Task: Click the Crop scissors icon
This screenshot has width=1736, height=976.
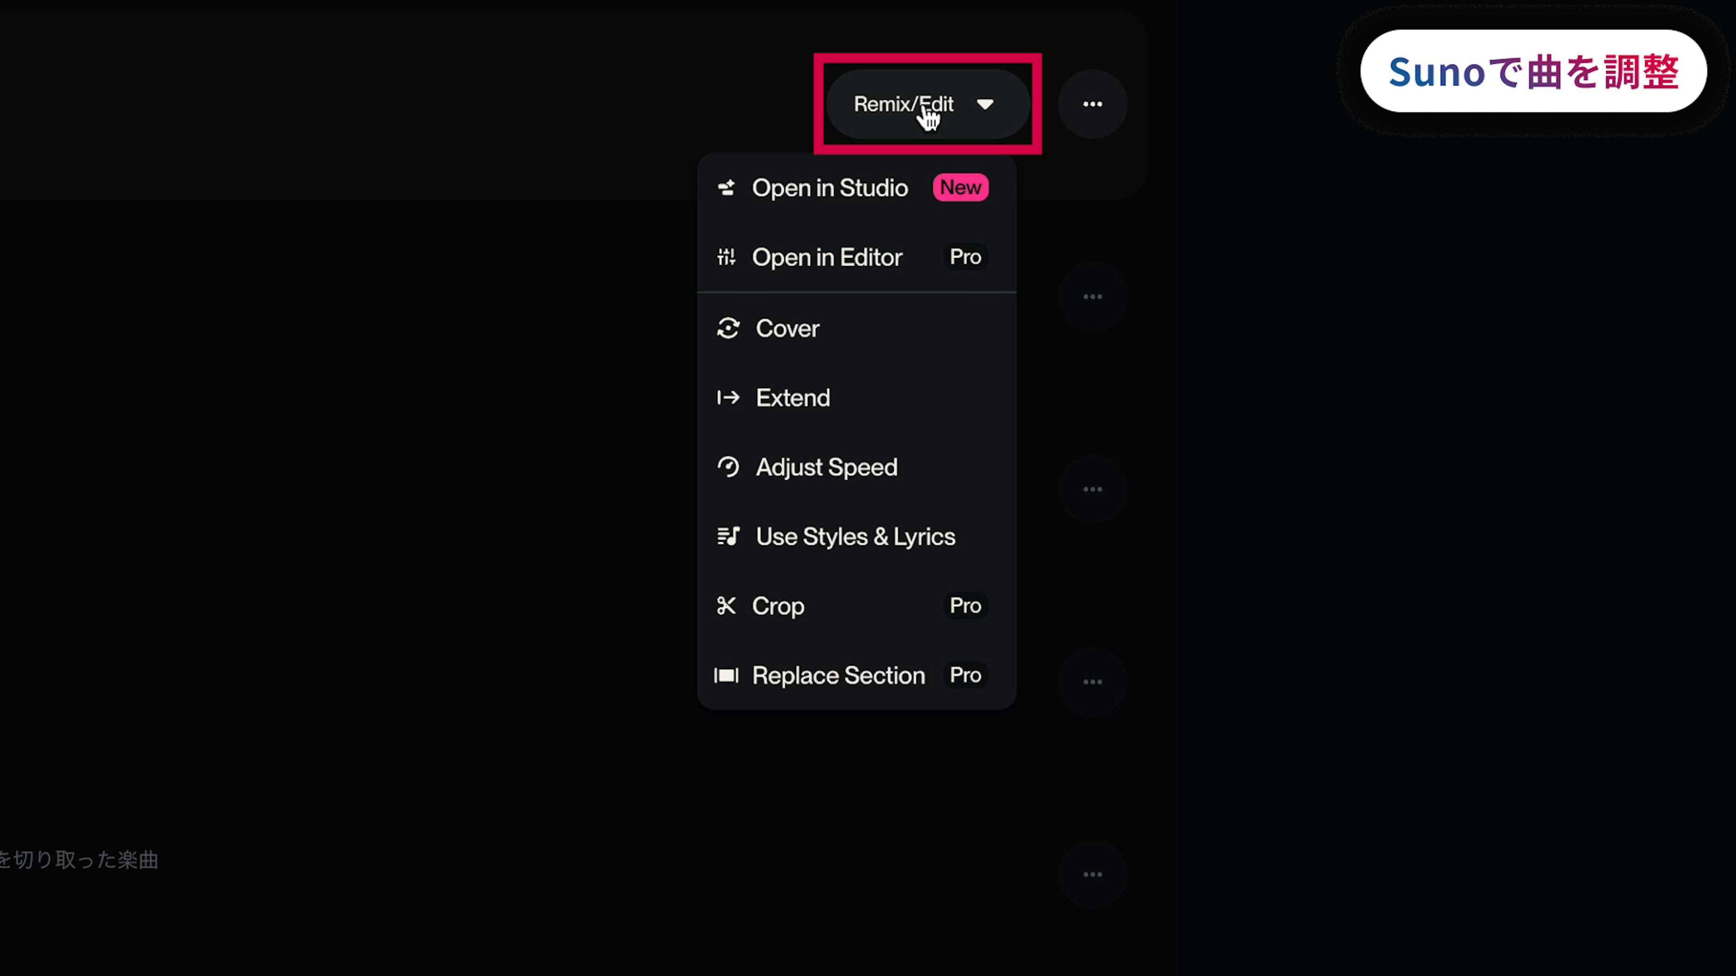Action: (x=726, y=606)
